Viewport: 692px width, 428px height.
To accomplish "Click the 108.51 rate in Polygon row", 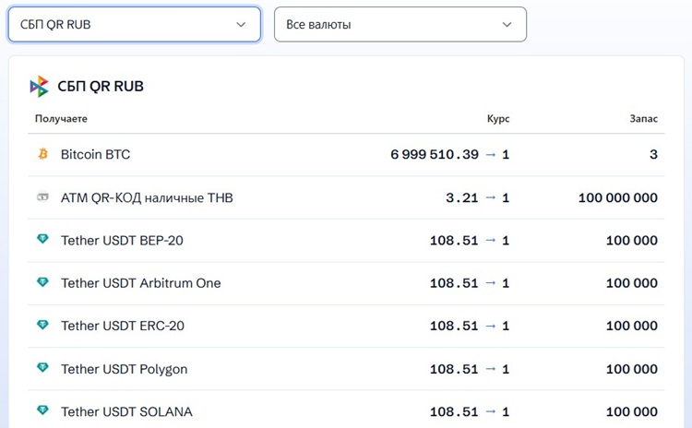I will [x=454, y=369].
